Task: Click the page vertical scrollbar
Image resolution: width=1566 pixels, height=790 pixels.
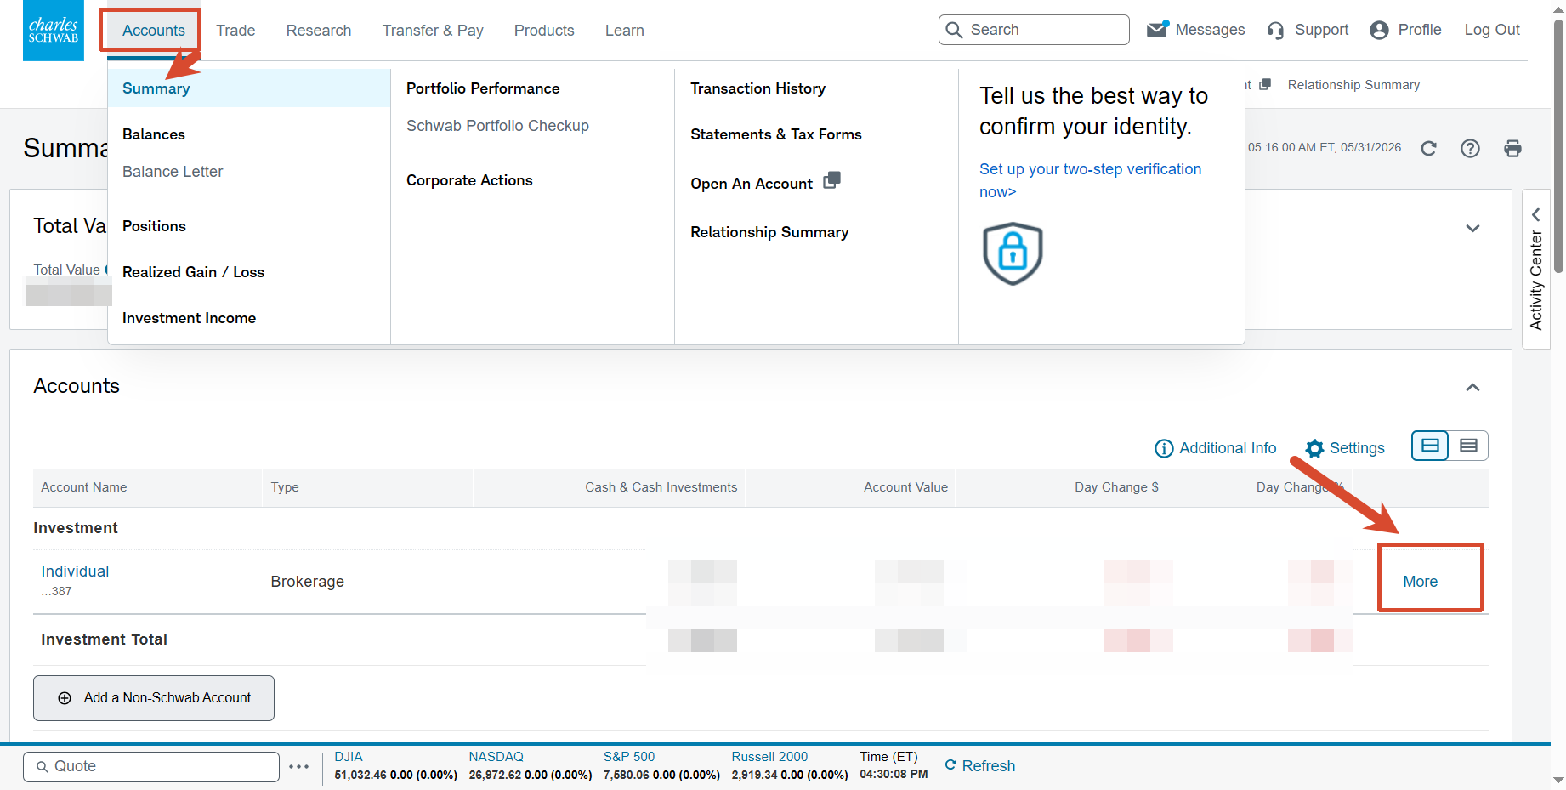Action: click(1558, 145)
